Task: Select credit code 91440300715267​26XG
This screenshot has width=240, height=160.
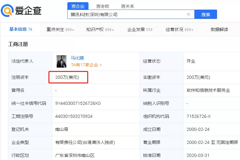Action: [78, 104]
